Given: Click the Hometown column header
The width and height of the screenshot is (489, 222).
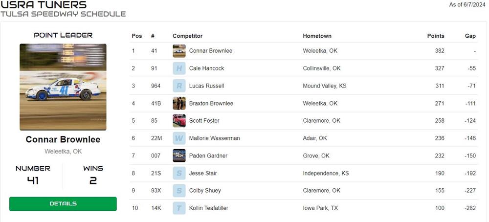Looking at the screenshot, I should pos(317,36).
